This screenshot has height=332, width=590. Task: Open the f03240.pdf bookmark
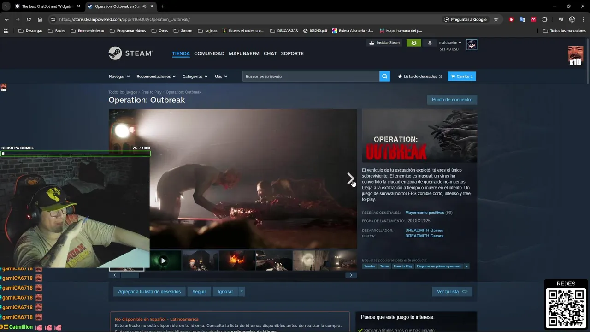tap(315, 31)
